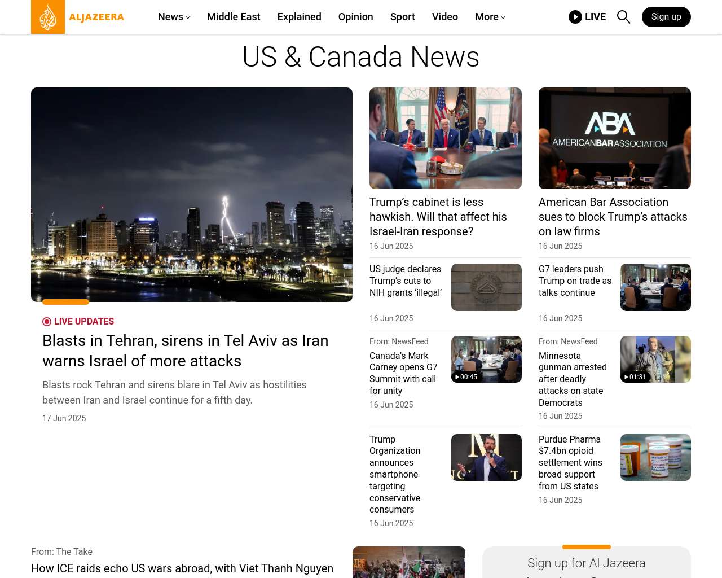Image resolution: width=722 pixels, height=578 pixels.
Task: Click the Sign up button
Action: pos(666,17)
